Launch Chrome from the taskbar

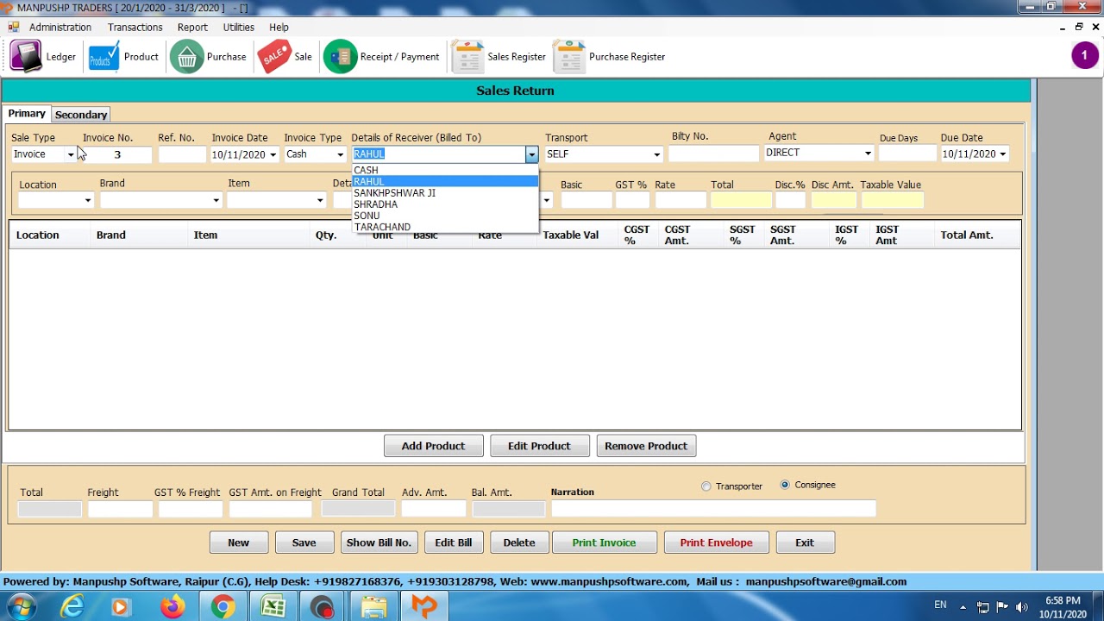tap(223, 607)
